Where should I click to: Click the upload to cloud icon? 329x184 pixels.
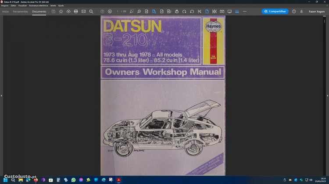68,11
